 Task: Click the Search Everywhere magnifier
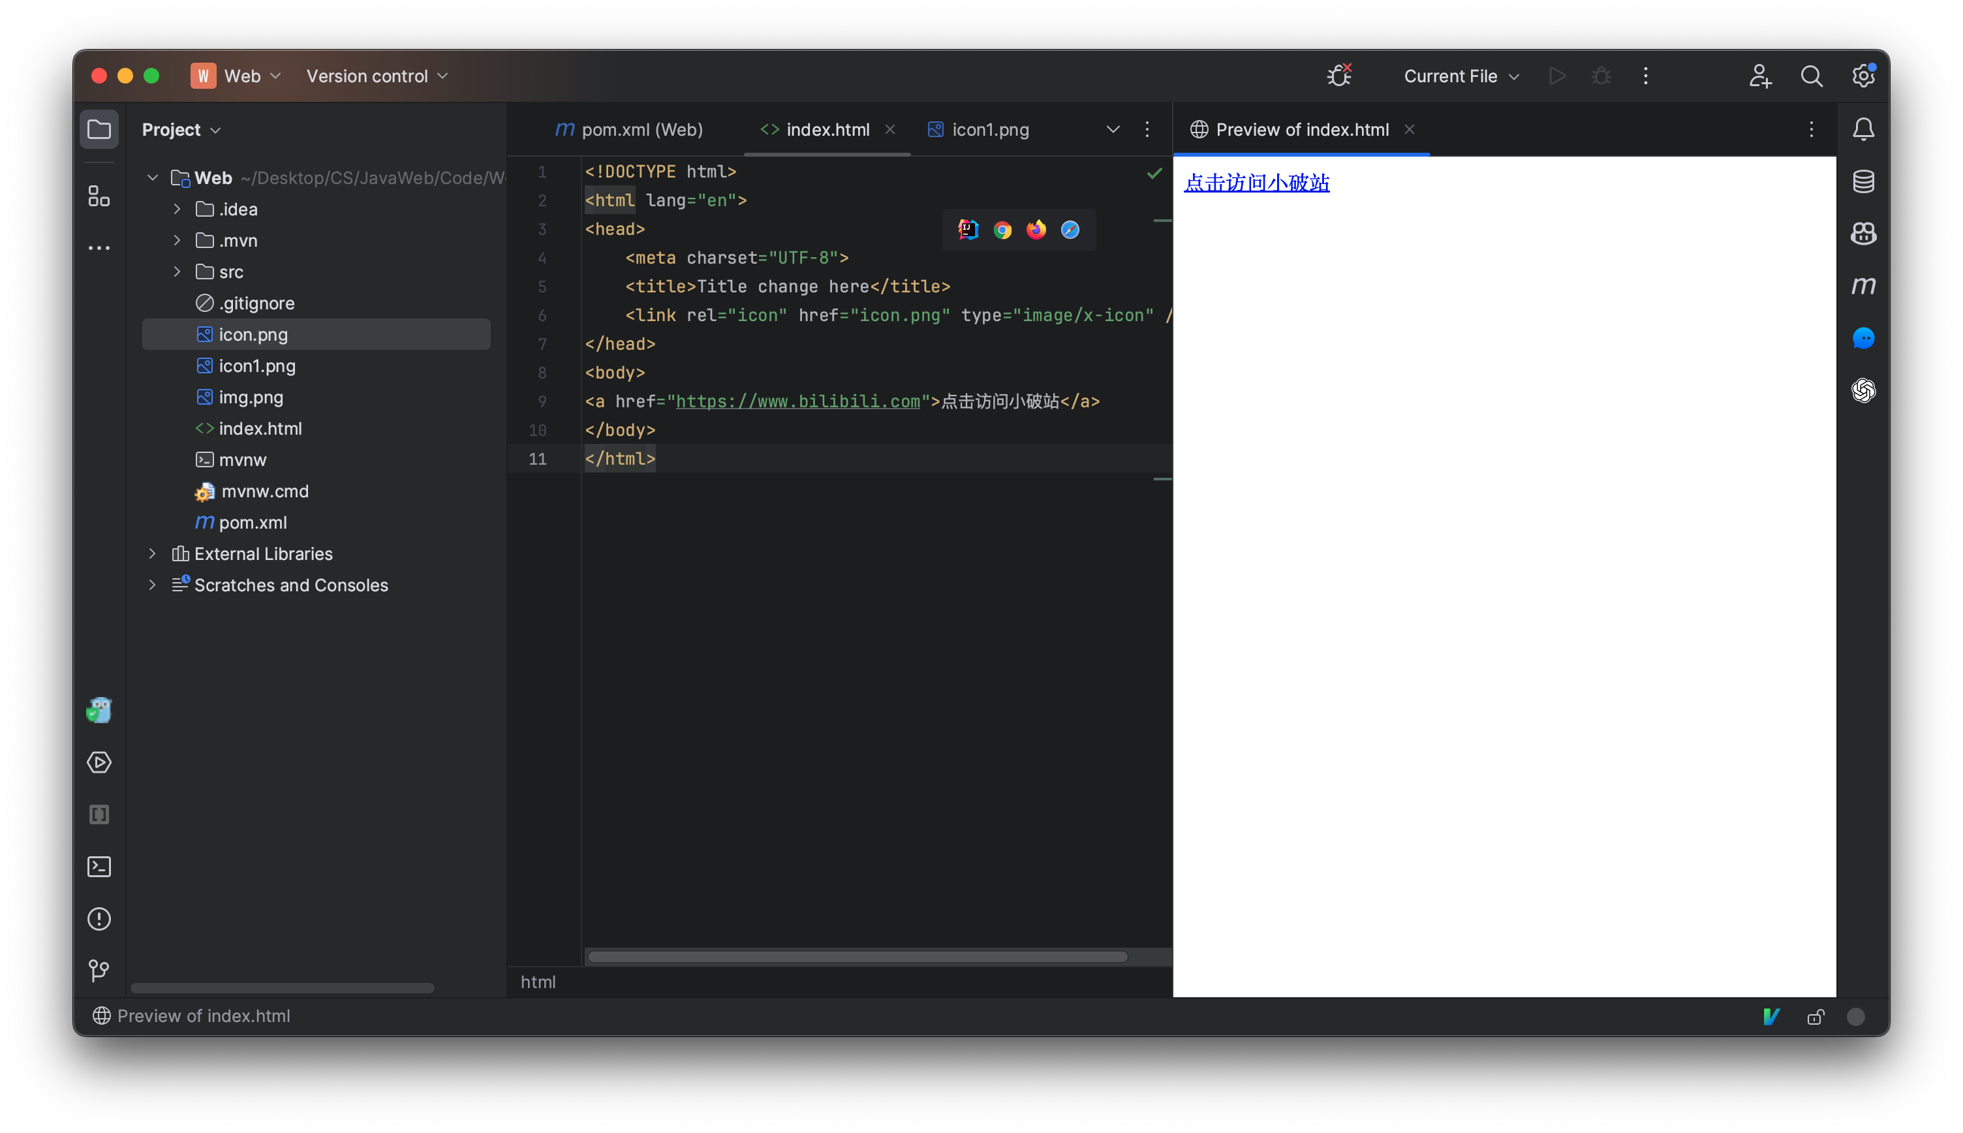[1812, 76]
